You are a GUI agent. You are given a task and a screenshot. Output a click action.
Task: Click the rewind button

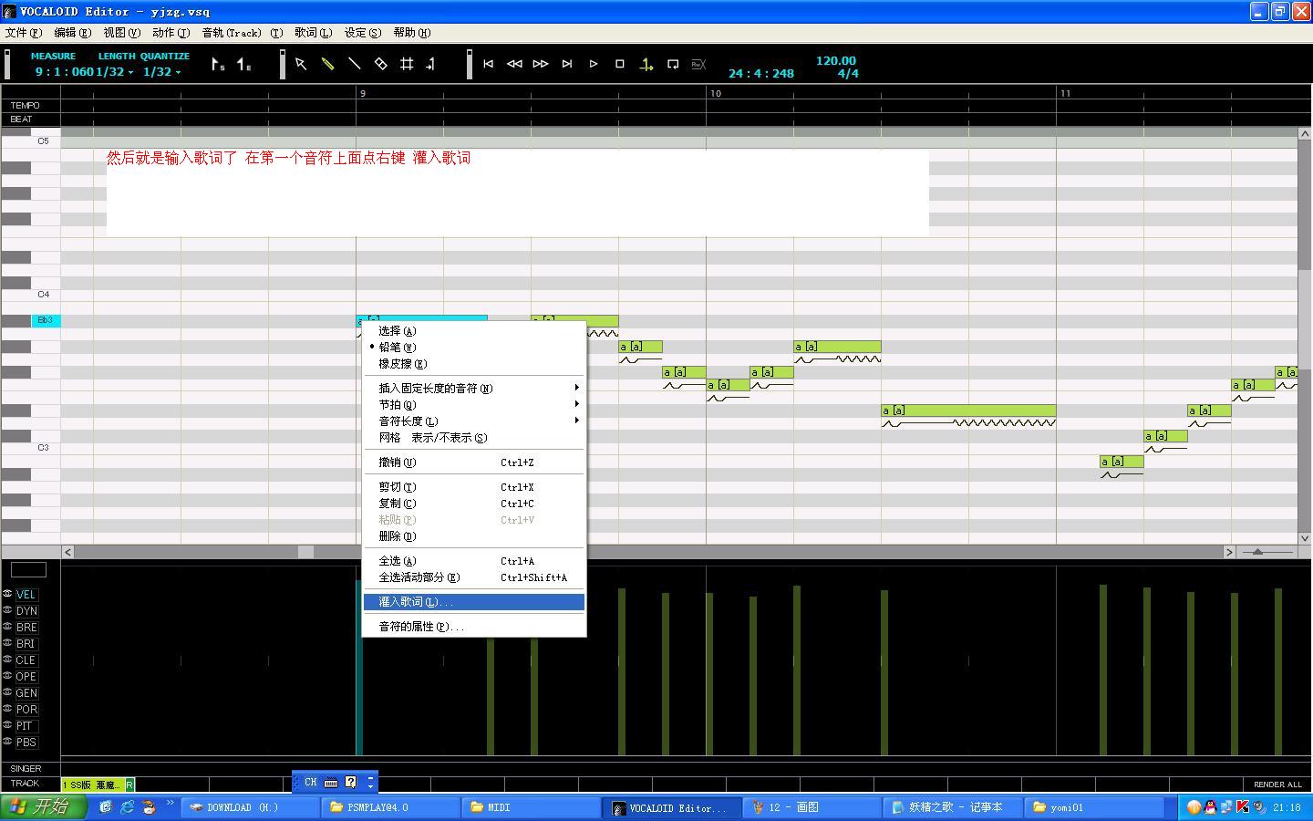tap(514, 64)
